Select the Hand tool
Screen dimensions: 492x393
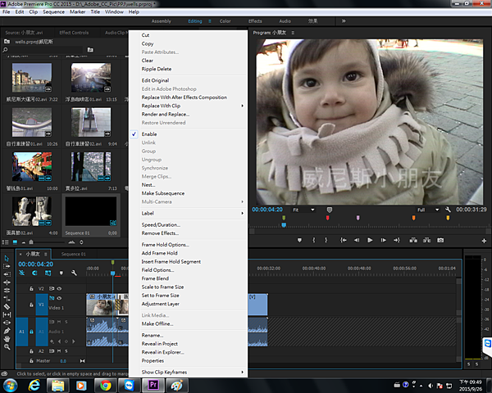pos(7,339)
